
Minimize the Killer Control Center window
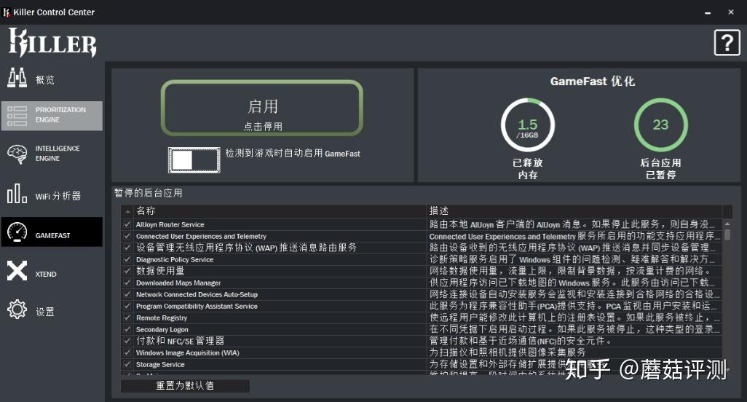[708, 13]
